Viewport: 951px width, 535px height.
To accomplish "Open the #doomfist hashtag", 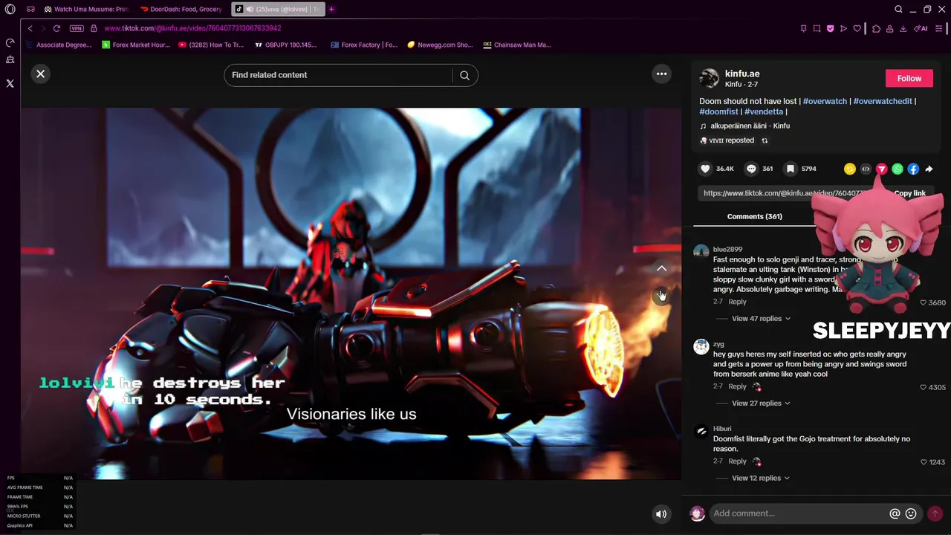I will [x=718, y=111].
